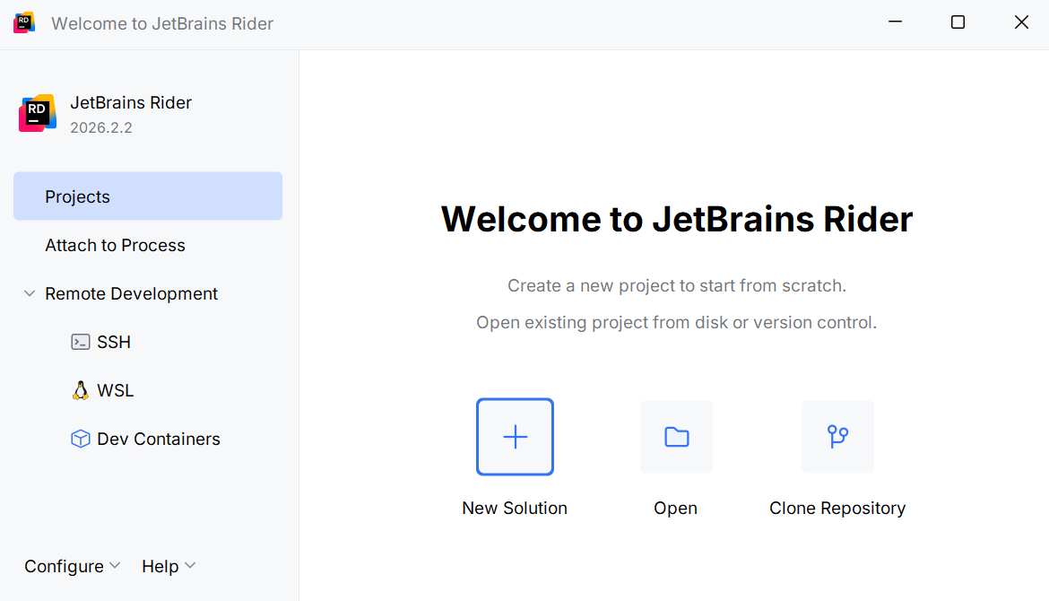Click the SSH terminal icon

[81, 342]
